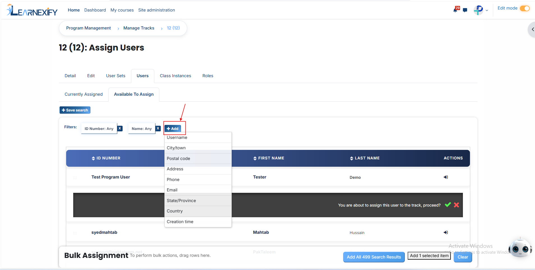
Task: Choose Country filter option
Action: click(198, 211)
